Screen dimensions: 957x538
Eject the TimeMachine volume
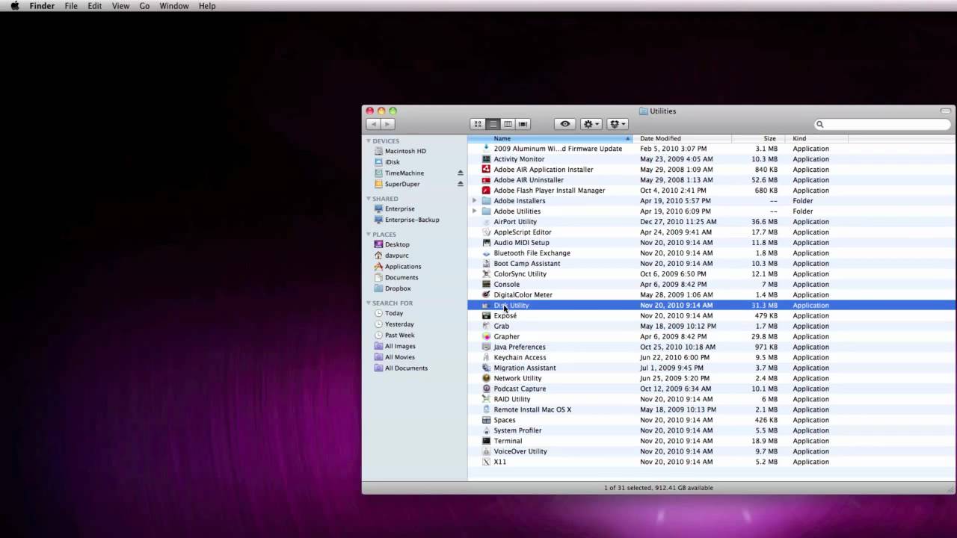click(x=461, y=173)
